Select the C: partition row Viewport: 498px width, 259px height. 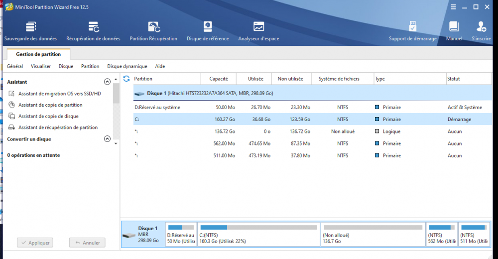coord(299,120)
